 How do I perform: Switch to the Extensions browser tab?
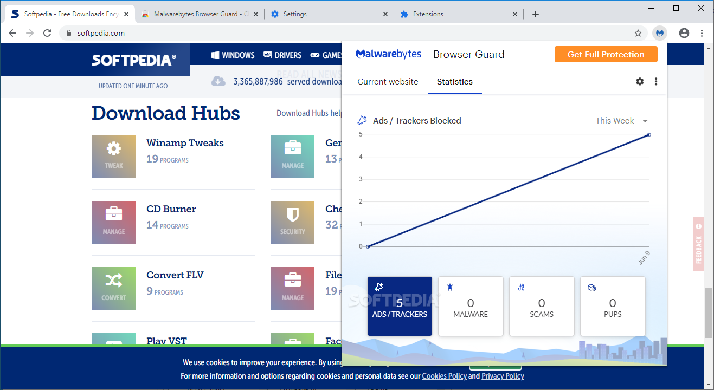pos(459,14)
